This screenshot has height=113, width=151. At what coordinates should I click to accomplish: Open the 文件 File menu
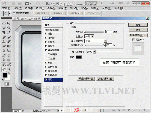tap(6, 8)
